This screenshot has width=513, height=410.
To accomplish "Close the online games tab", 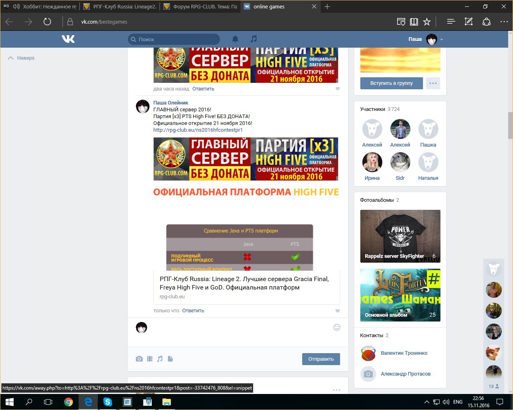I will (x=314, y=6).
